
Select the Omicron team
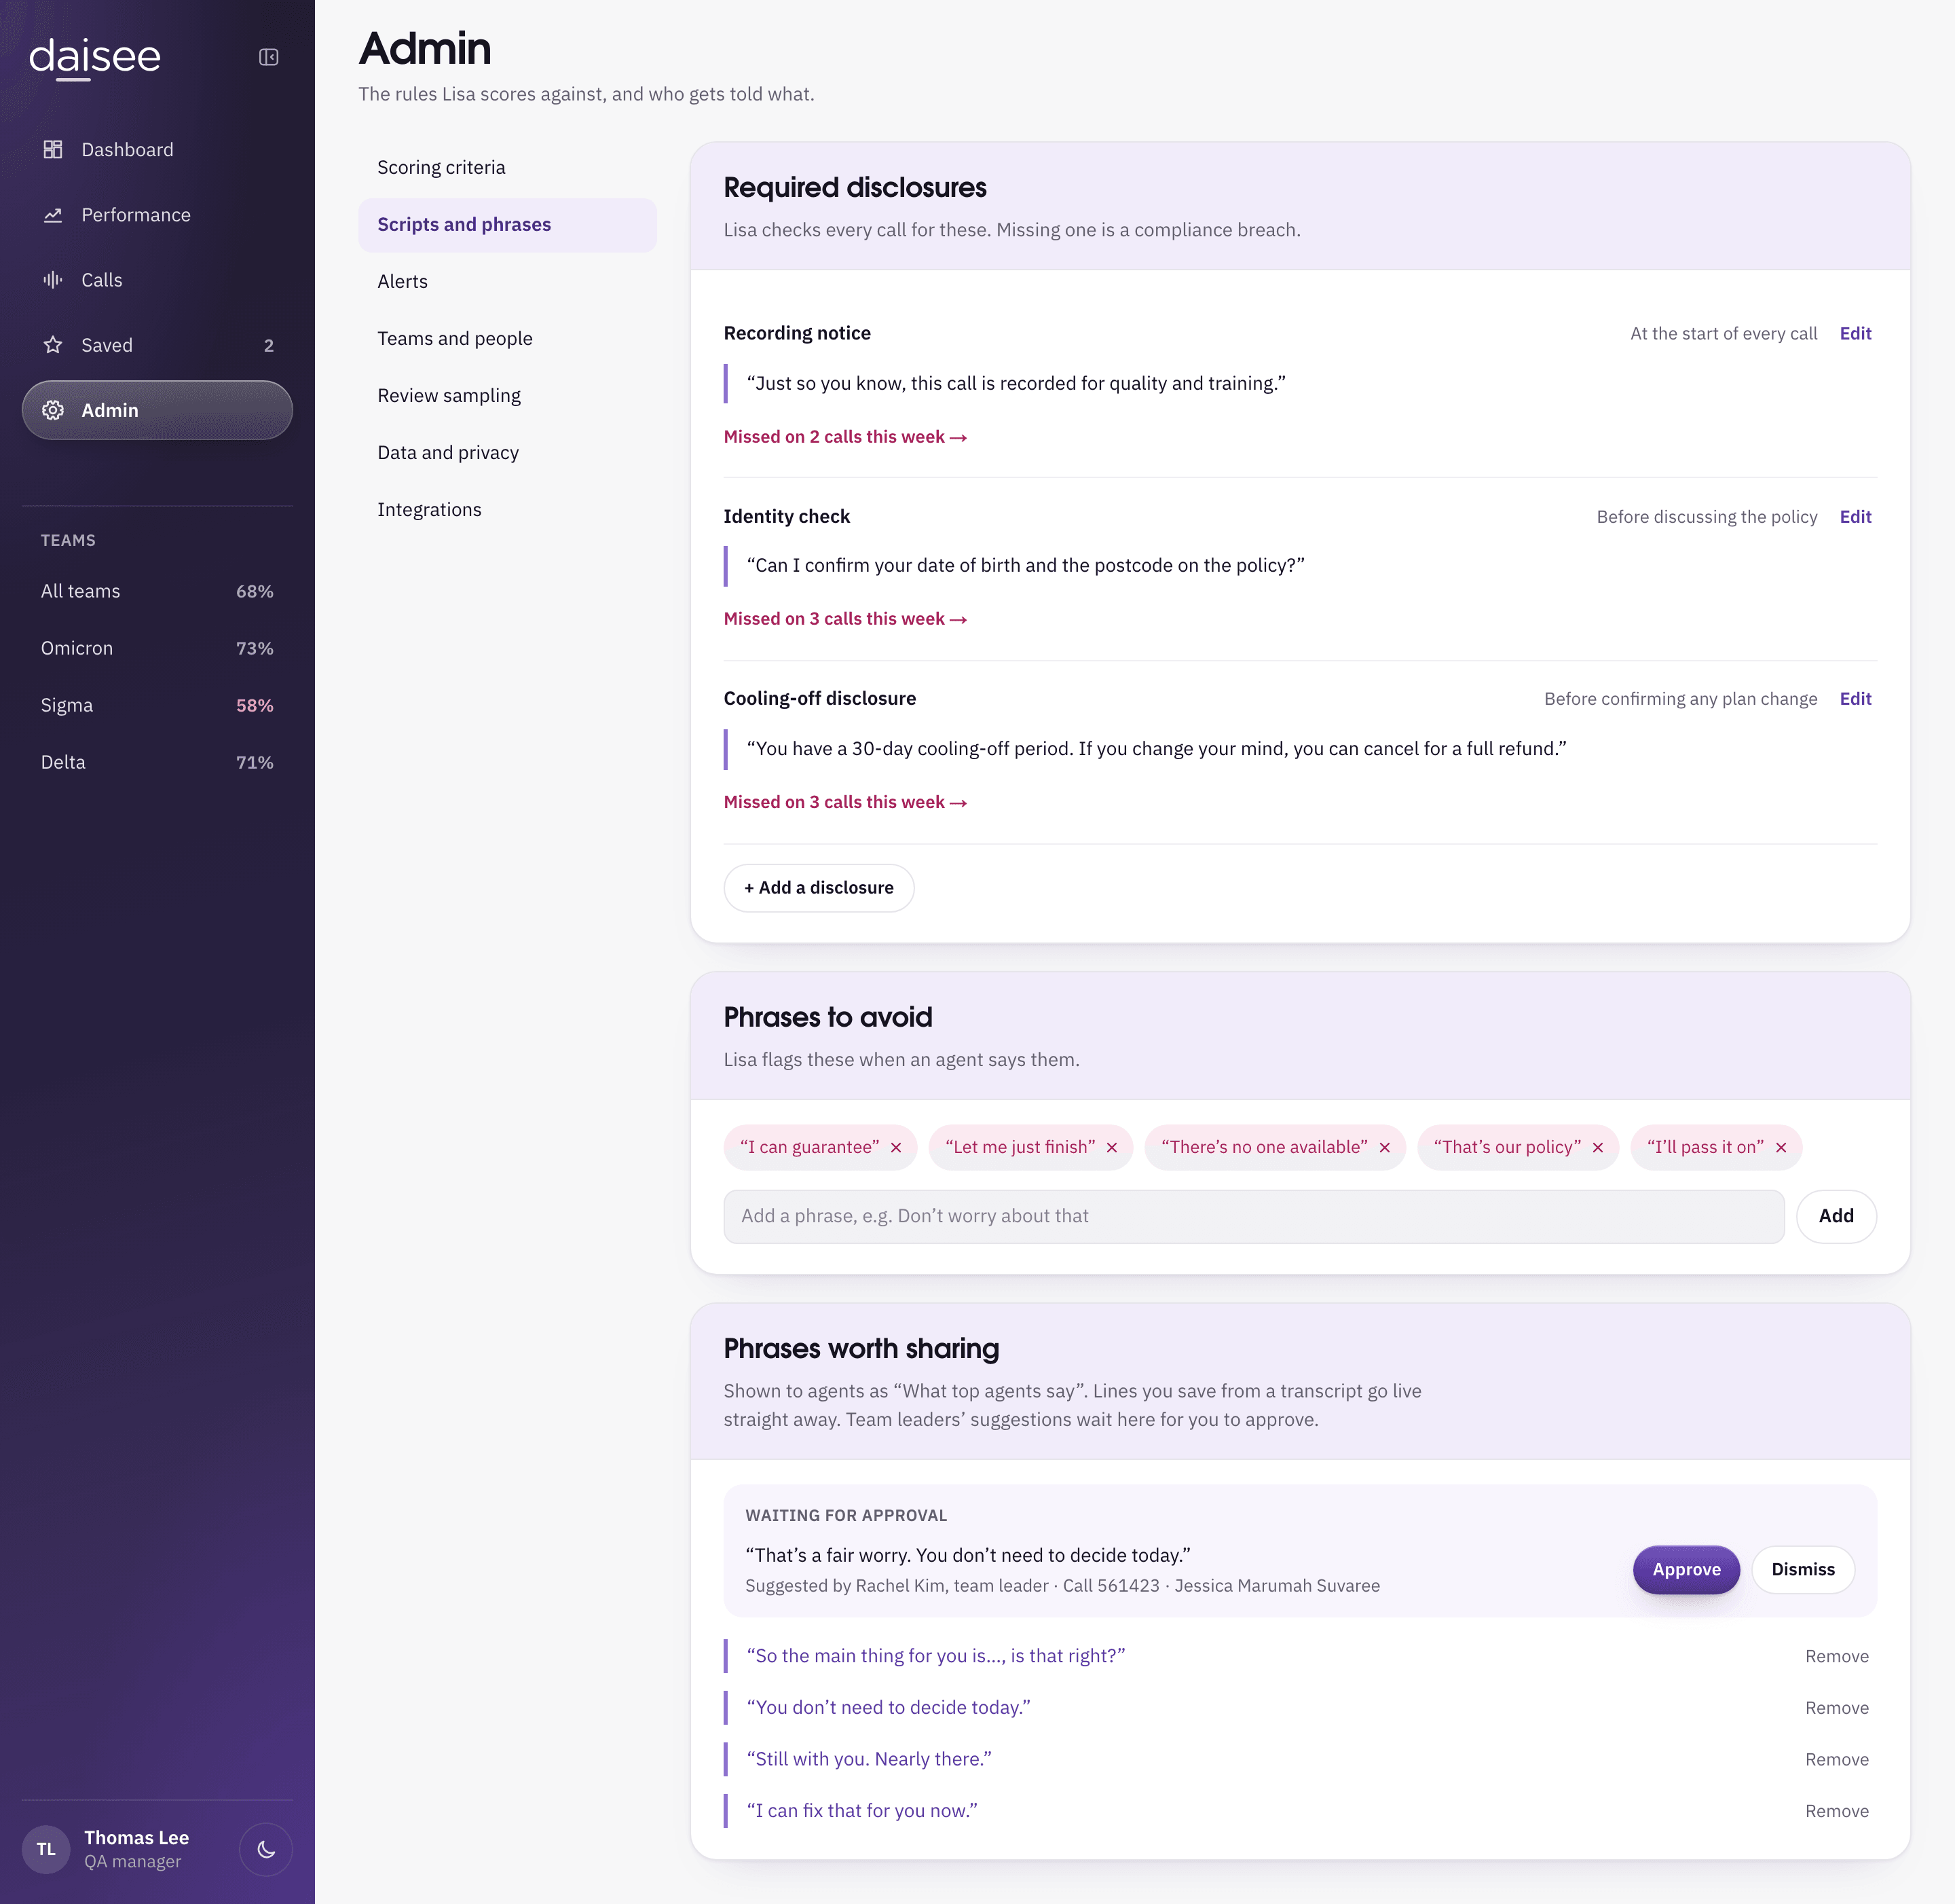click(x=157, y=648)
